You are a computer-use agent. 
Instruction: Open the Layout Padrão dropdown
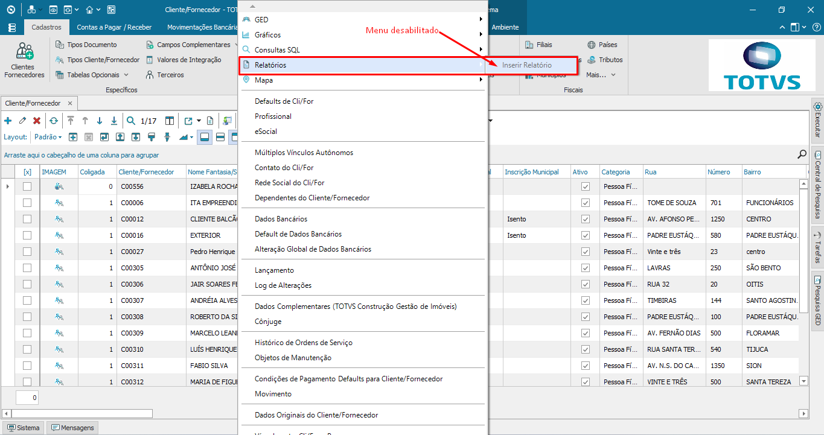point(48,136)
